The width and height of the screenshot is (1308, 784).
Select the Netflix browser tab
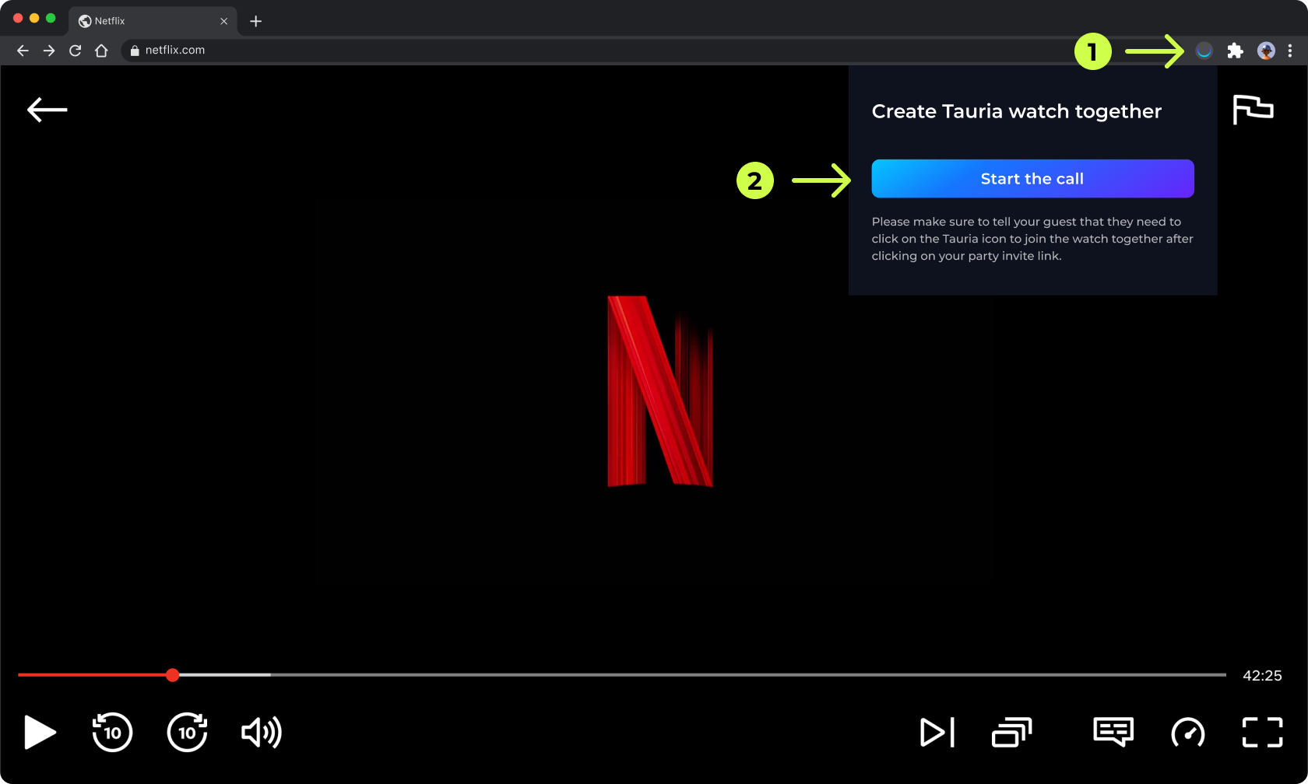click(x=153, y=21)
